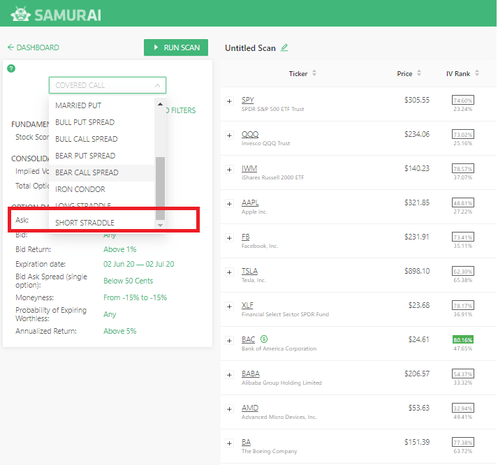Choose MARRIED PUT from strategy list
This screenshot has height=465, width=498.
click(x=102, y=105)
